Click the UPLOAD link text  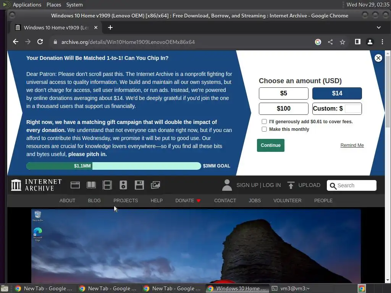point(309,185)
